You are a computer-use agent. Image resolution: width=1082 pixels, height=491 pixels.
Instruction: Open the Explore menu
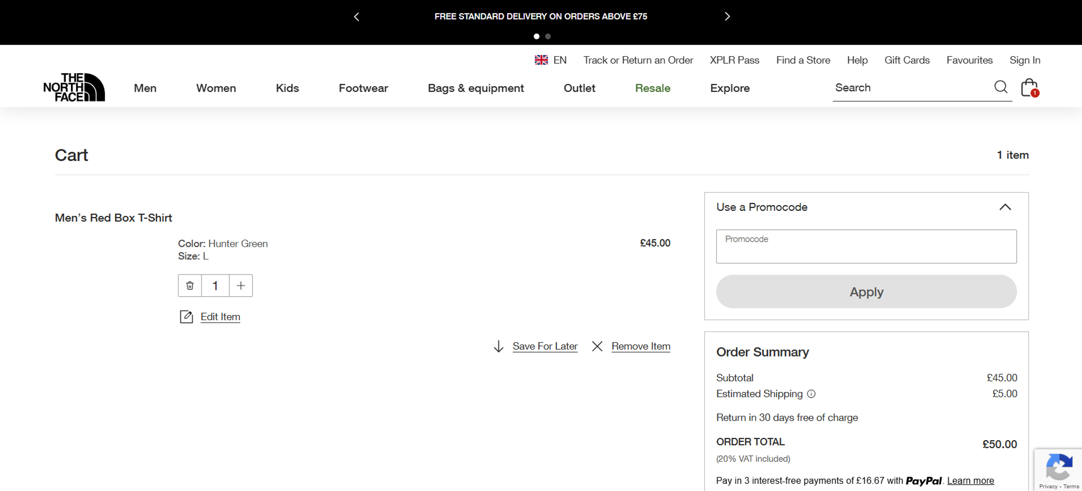point(730,88)
